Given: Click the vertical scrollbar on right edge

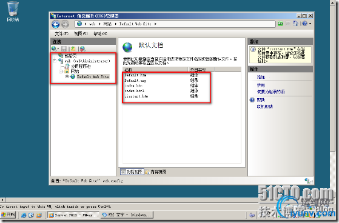Looking at the screenshot, I should (x=332, y=78).
